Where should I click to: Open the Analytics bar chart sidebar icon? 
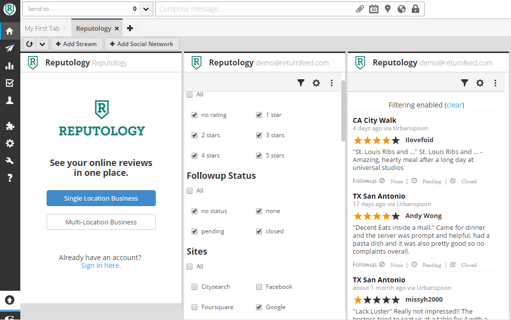[9, 66]
